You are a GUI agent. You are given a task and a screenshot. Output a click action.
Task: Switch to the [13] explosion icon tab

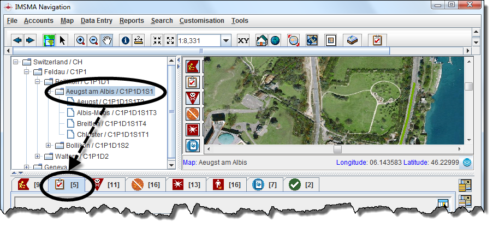186,185
